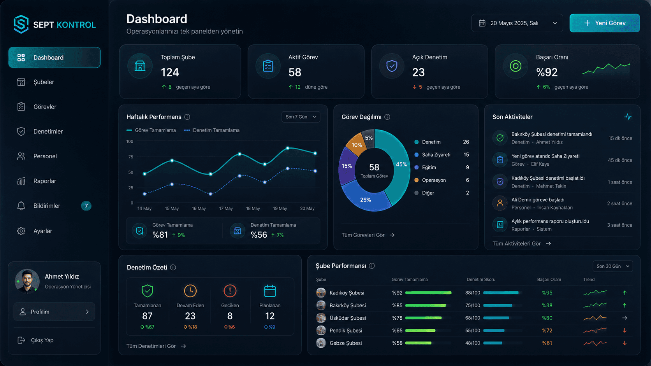Image resolution: width=651 pixels, height=366 pixels.
Task: Click Ahmet Yıldız profile photo
Action: (27, 281)
